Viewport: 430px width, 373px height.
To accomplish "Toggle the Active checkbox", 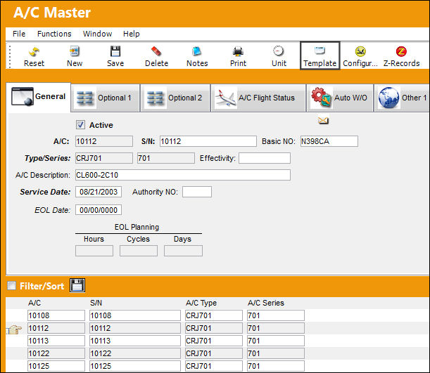I will 80,125.
